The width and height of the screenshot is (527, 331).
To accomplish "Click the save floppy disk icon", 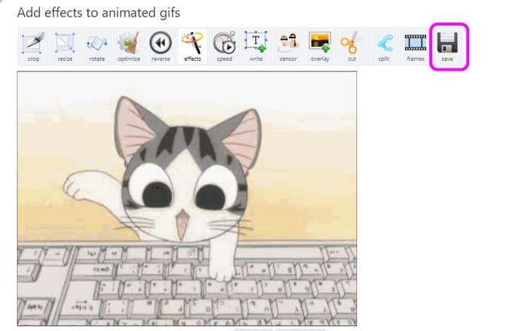I will click(447, 43).
